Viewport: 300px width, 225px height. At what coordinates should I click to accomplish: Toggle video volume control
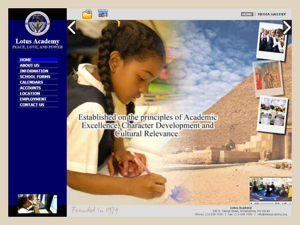point(283,203)
